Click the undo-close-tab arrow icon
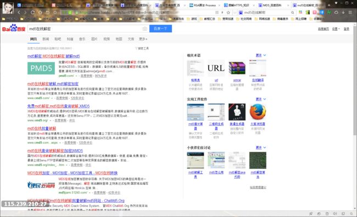 click(x=48, y=13)
